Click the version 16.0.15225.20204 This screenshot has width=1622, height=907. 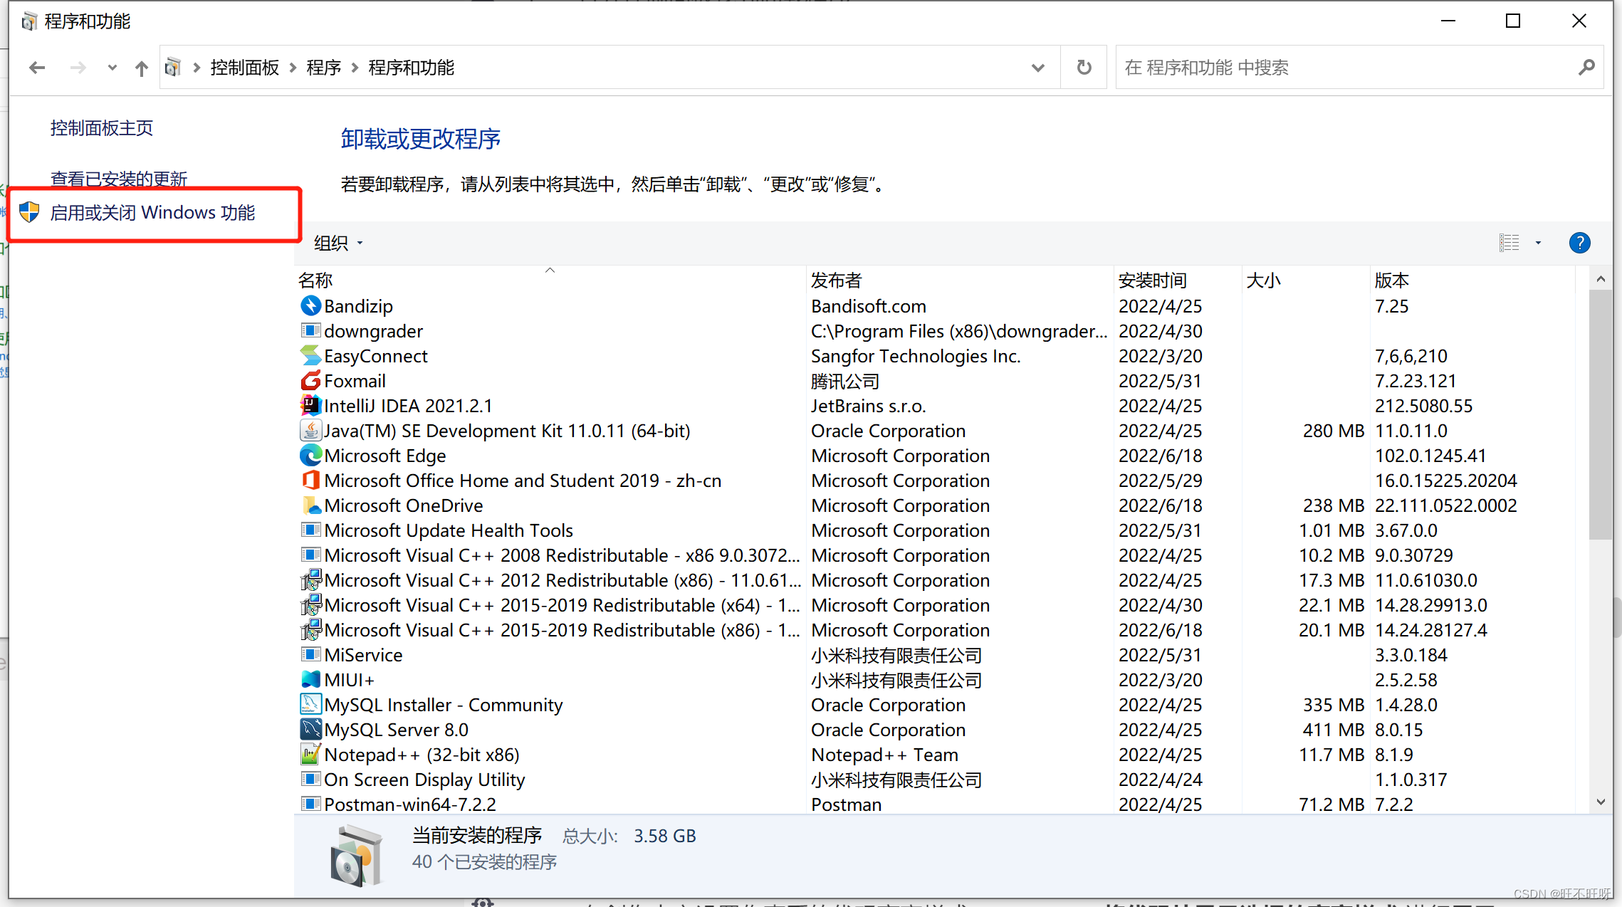coord(1445,481)
